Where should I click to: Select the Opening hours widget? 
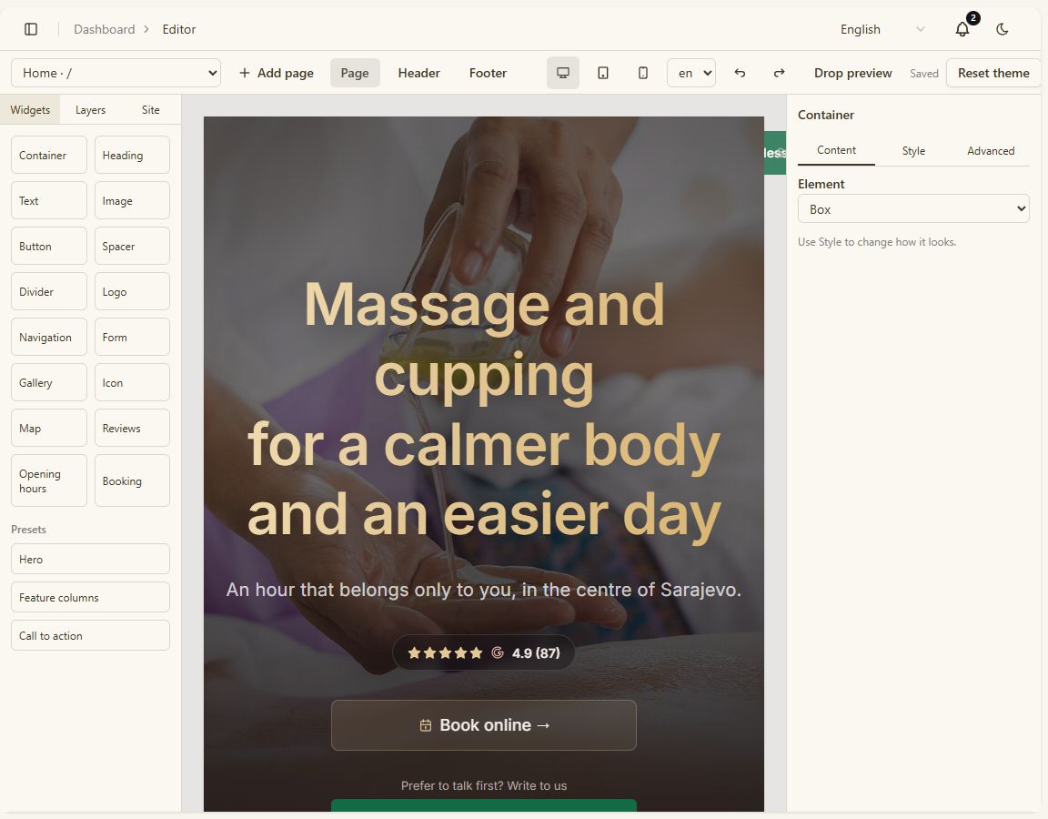click(49, 480)
